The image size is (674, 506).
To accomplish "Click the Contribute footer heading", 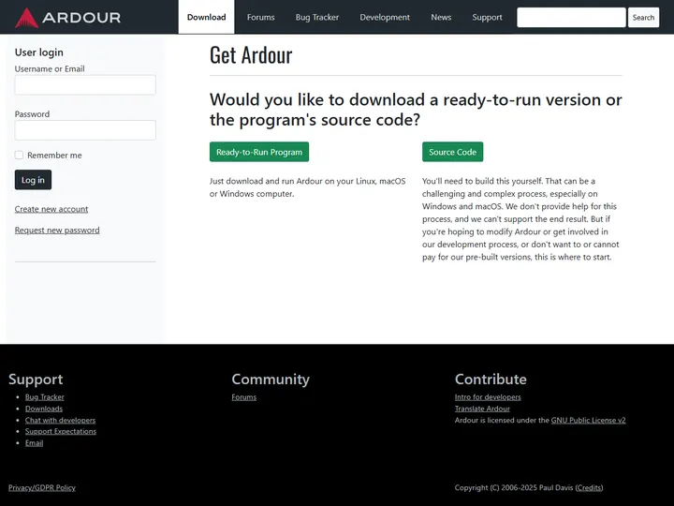I will point(491,379).
